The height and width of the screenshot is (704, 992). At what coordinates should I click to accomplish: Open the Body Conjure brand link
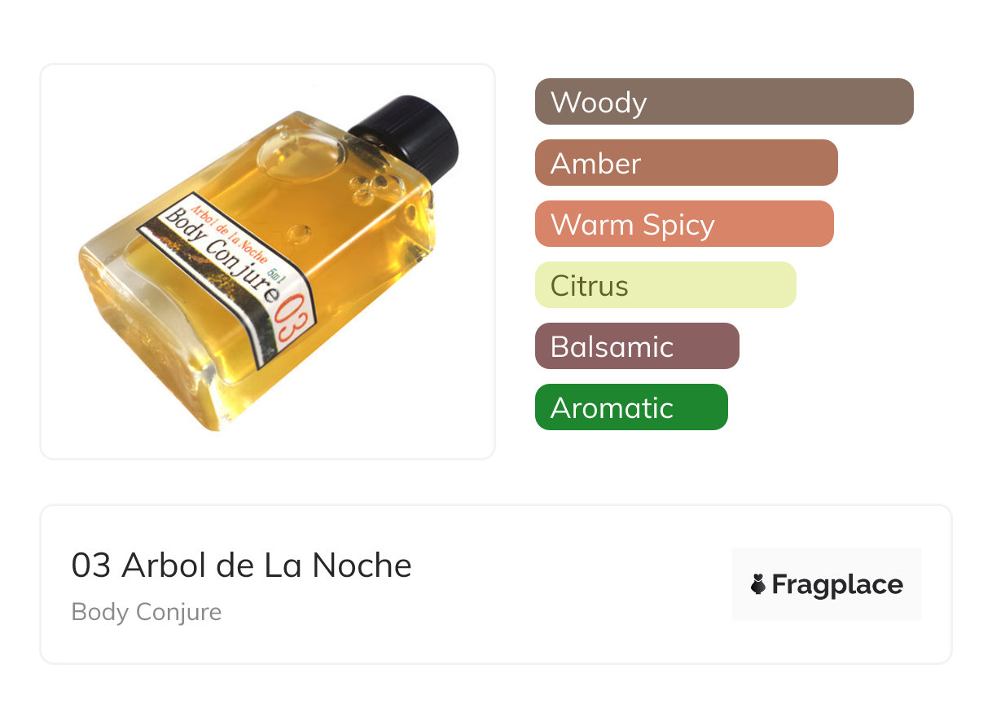click(147, 612)
